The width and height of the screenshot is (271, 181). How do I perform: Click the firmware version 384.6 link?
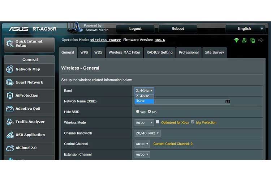[x=160, y=40]
